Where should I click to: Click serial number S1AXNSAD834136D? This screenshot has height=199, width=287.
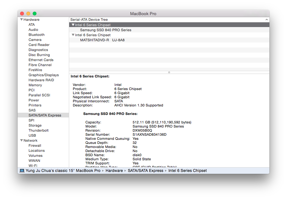tap(150, 135)
